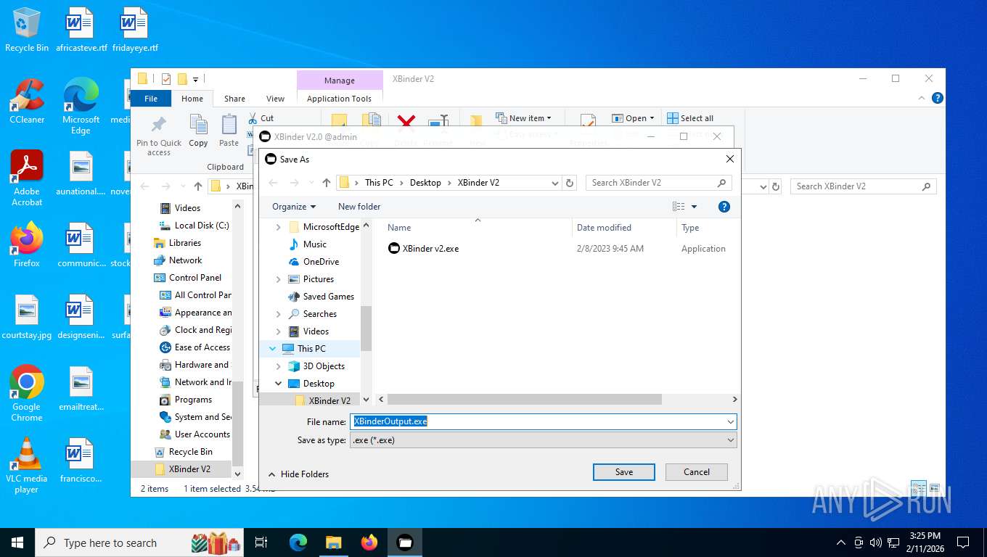Collapse the Desktop tree node

(279, 384)
